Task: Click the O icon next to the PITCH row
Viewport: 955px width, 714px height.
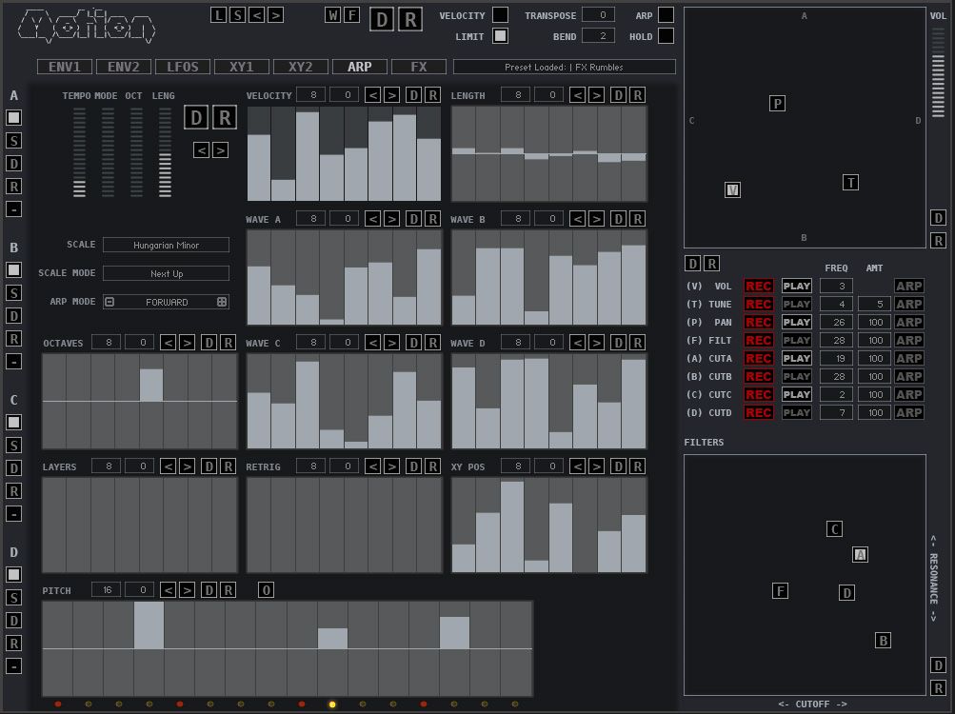Action: click(267, 589)
